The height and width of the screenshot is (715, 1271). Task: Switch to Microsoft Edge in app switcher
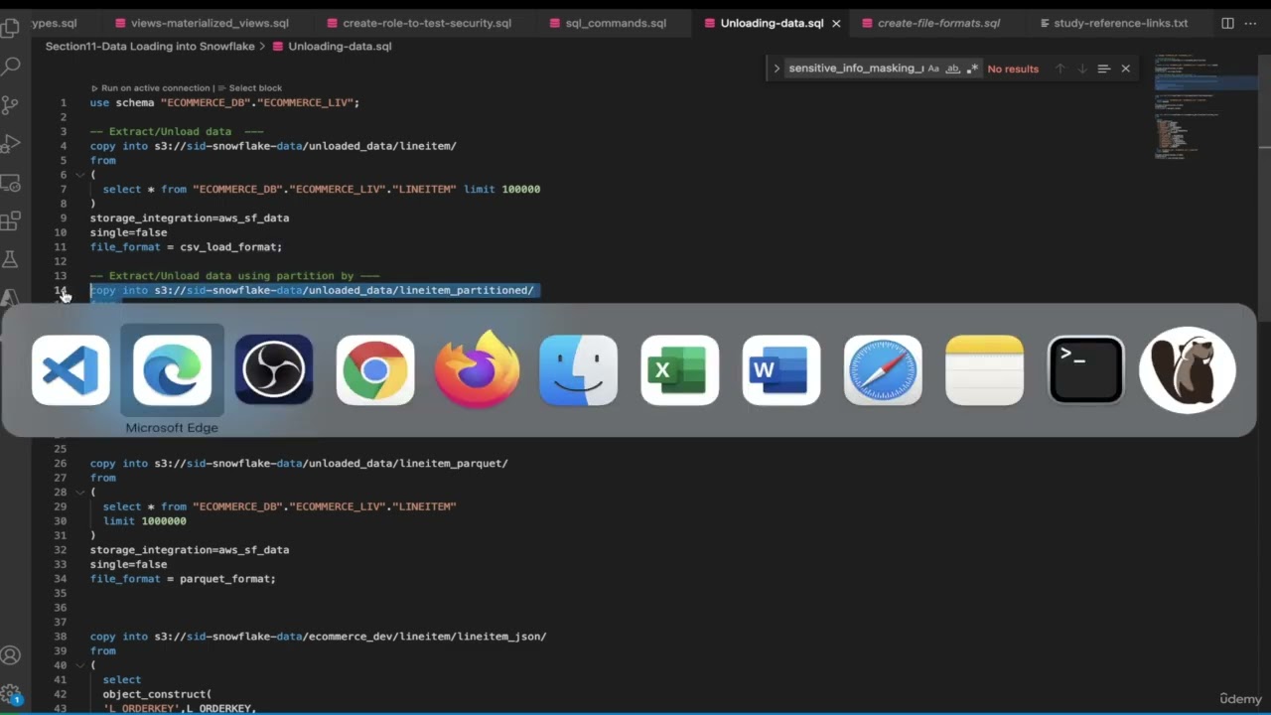[172, 370]
